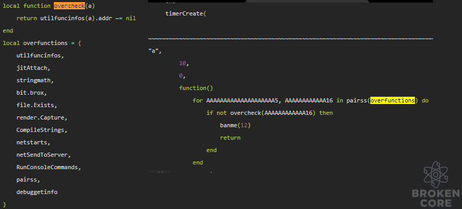Screen dimensions: 462x209
Task: Click the "a", string argument
Action: [155, 51]
